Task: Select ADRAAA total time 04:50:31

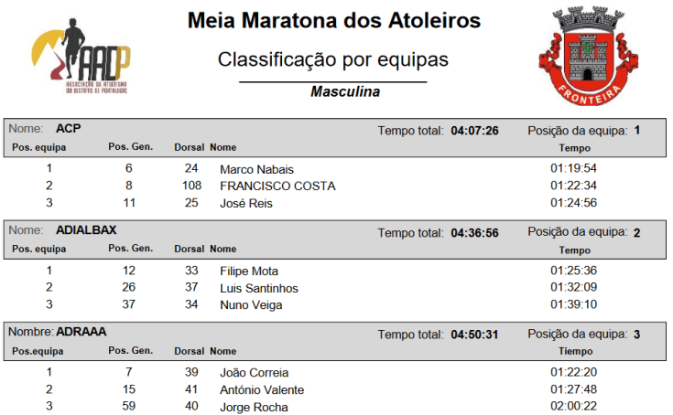Action: [474, 335]
